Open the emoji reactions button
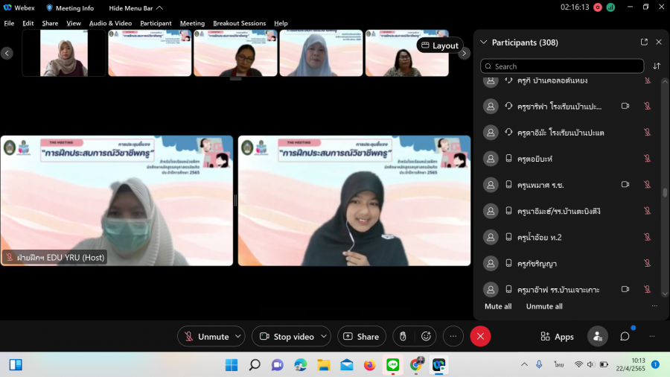This screenshot has height=377, width=670. click(426, 337)
